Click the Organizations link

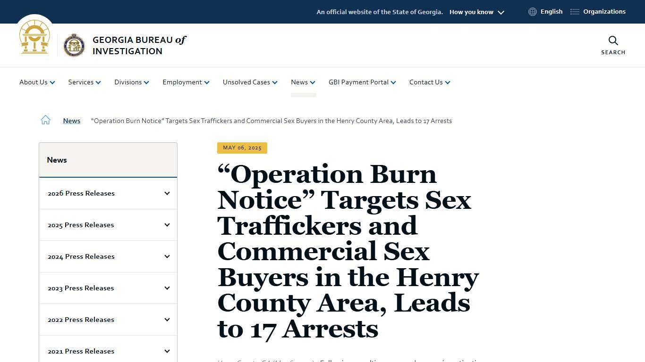(604, 11)
